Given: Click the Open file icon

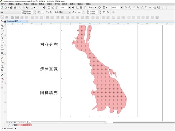Looking at the screenshot, I should 6,8.
